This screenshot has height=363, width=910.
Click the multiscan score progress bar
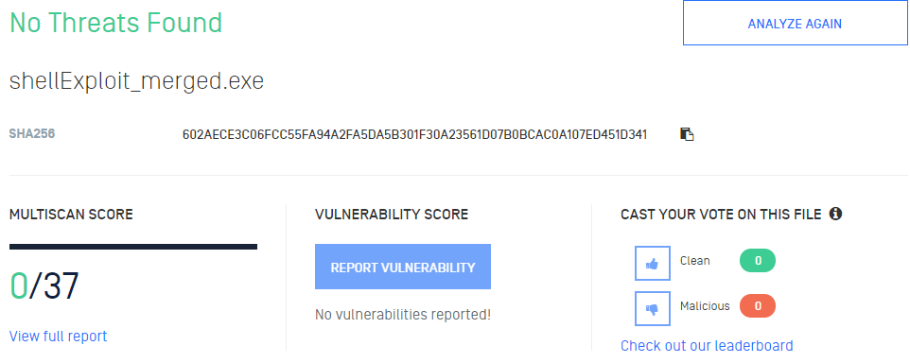tap(132, 247)
